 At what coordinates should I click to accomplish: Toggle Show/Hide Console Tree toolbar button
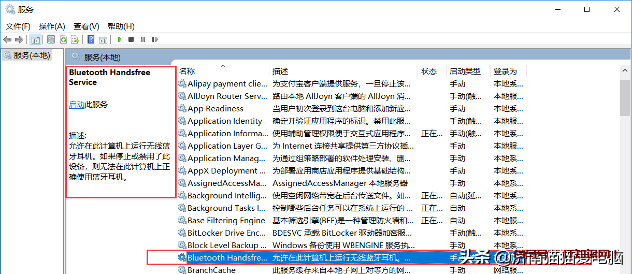point(36,39)
